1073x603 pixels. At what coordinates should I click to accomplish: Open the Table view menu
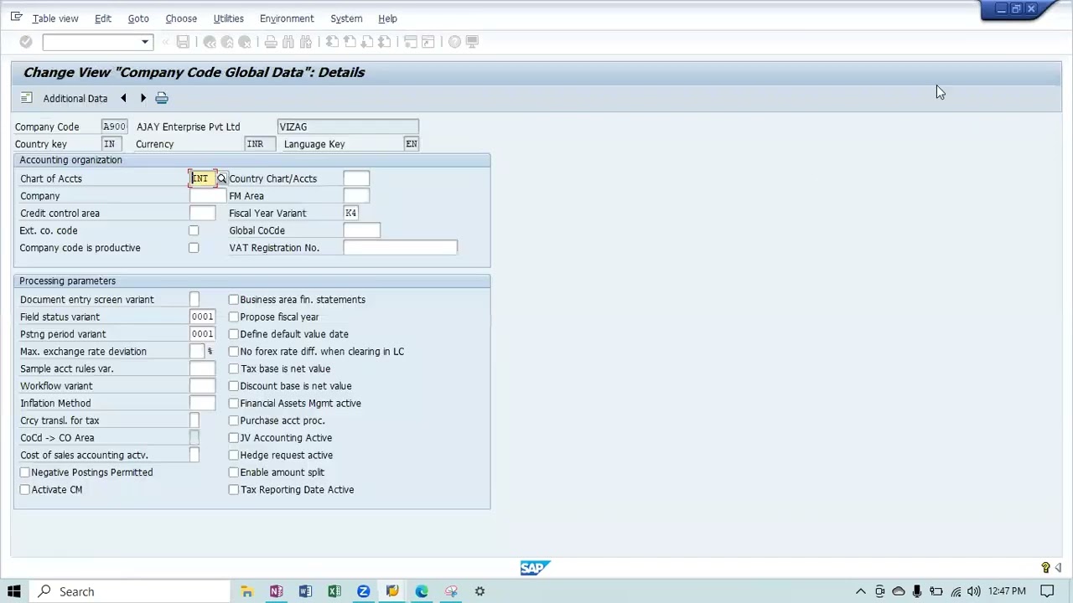(x=55, y=18)
